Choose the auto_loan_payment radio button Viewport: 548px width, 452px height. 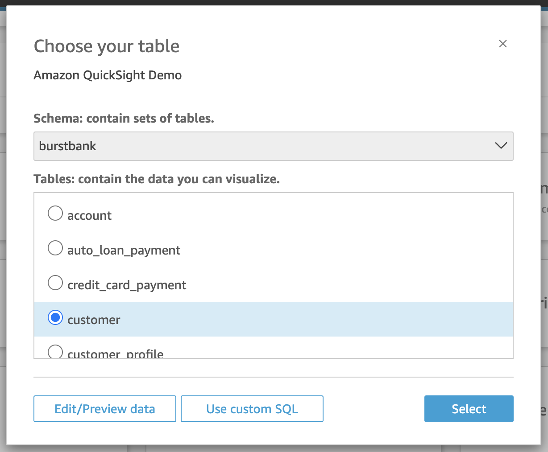[x=55, y=248]
